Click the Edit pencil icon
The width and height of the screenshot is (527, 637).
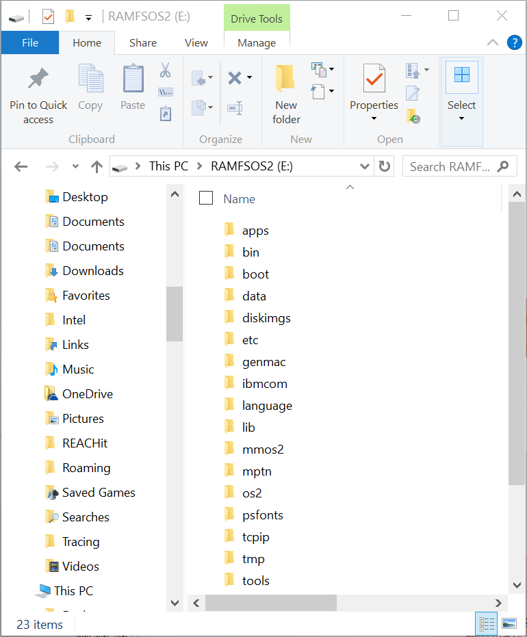[x=413, y=93]
